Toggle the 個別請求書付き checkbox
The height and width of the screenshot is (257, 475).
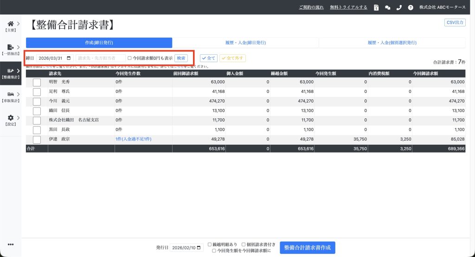(x=244, y=244)
